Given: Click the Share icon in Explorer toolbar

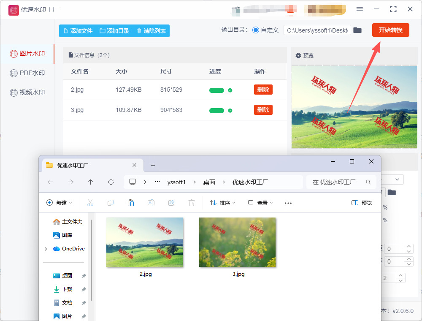Looking at the screenshot, I should point(171,203).
